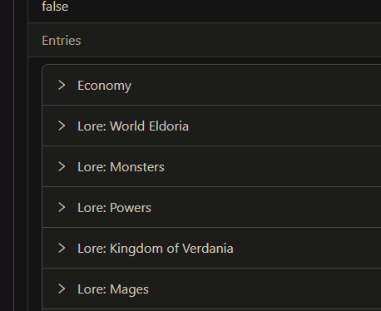This screenshot has height=311, width=381.
Task: Click the Lore: Mages entry title
Action: [113, 289]
